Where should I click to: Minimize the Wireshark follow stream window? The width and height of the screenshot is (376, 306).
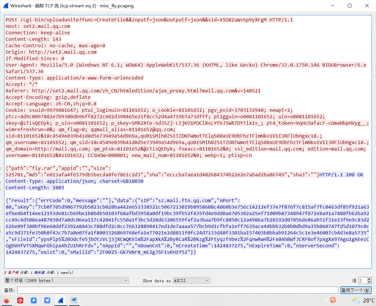(x=333, y=6)
